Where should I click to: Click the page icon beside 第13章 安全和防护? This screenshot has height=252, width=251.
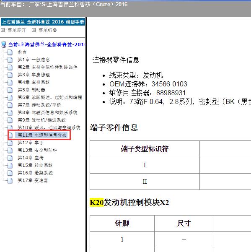[10, 150]
